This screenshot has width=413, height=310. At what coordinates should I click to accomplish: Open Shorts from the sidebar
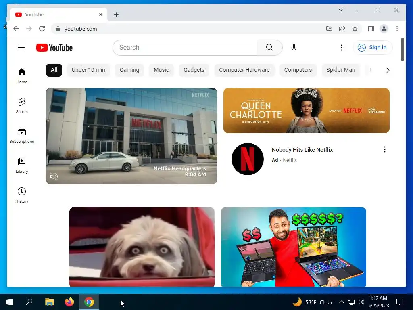22,105
